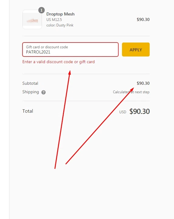
Task: Click the Total label
Action: pos(28,111)
